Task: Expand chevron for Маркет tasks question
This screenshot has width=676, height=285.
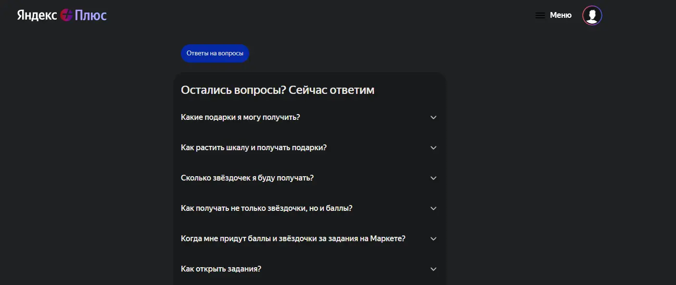Action: pyautogui.click(x=433, y=239)
